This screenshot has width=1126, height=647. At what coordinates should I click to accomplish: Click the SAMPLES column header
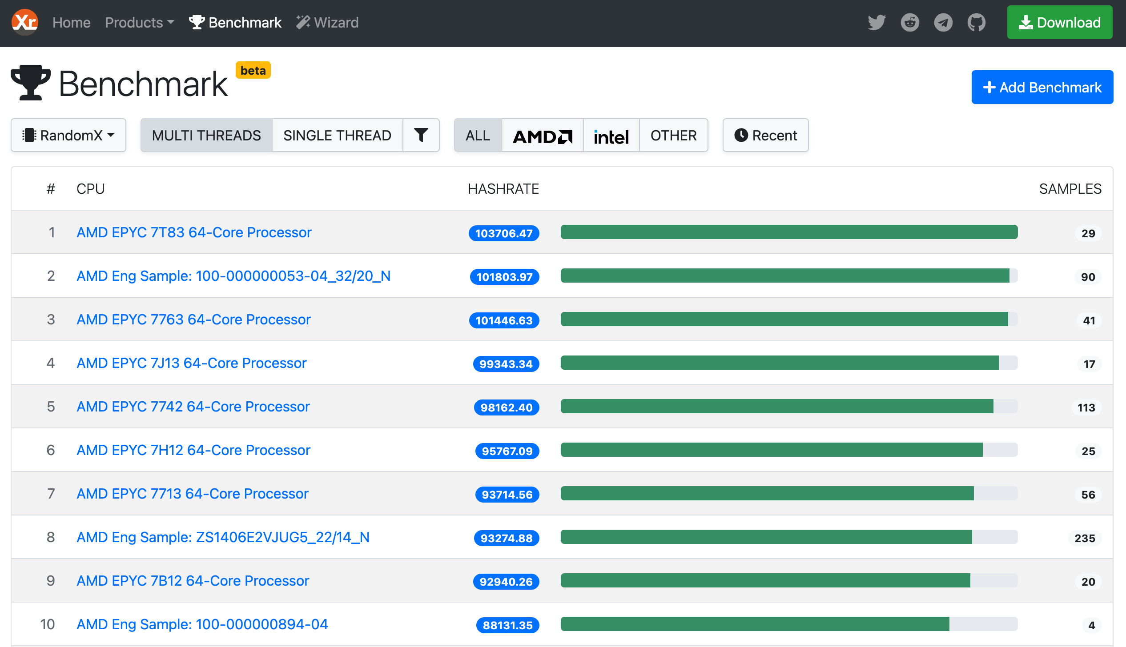[1070, 189]
